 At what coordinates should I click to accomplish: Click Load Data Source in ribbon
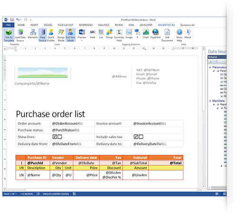coord(20,35)
